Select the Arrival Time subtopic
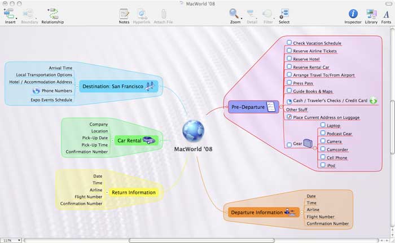Image resolution: width=395 pixels, height=243 pixels. (60, 68)
